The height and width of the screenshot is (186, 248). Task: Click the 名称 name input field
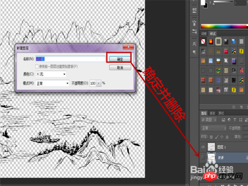coord(70,59)
